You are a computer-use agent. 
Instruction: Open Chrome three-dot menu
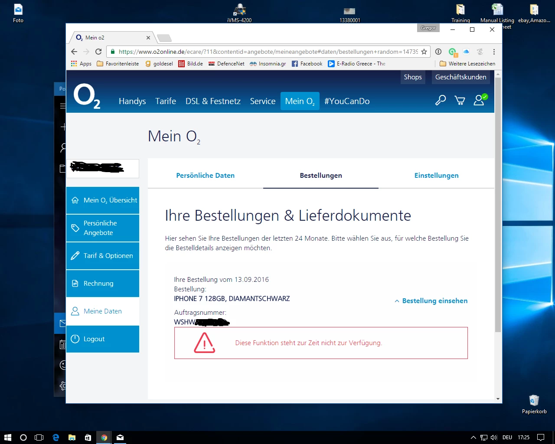(x=494, y=52)
